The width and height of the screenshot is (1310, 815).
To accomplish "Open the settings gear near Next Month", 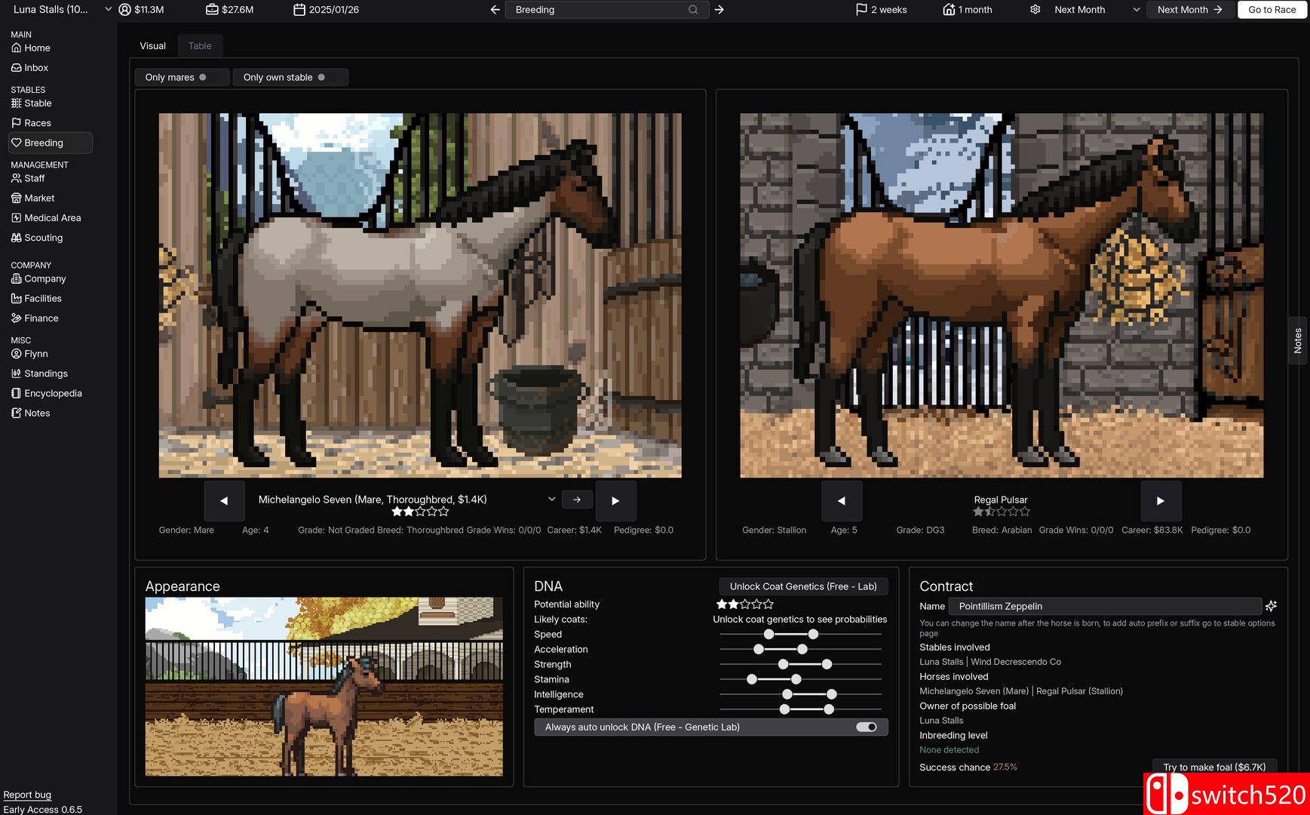I will click(1035, 9).
